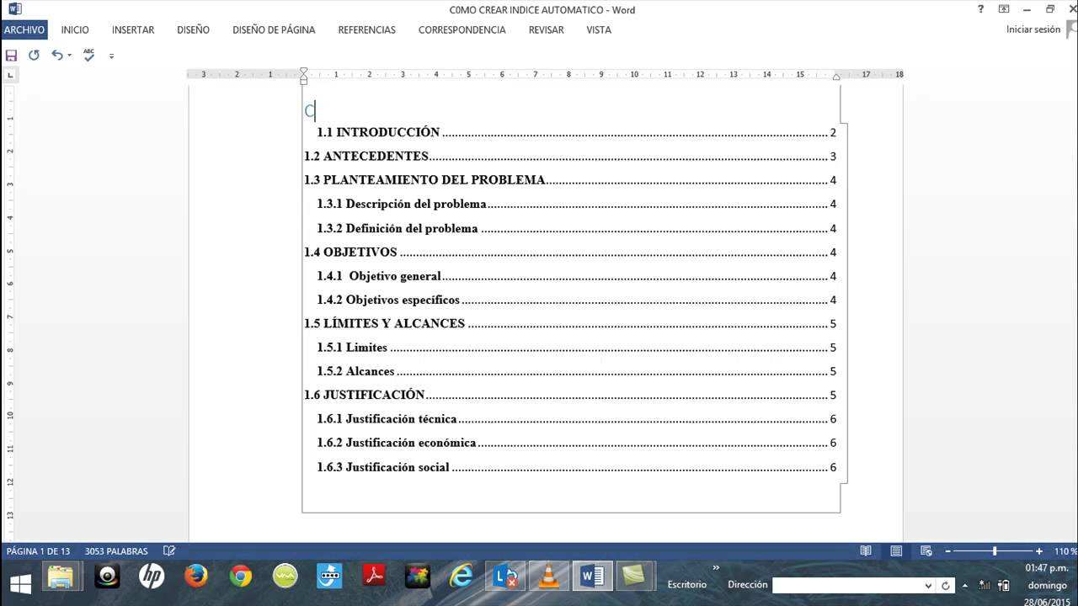Image resolution: width=1078 pixels, height=606 pixels.
Task: Click the Word taskbar icon
Action: click(x=593, y=577)
